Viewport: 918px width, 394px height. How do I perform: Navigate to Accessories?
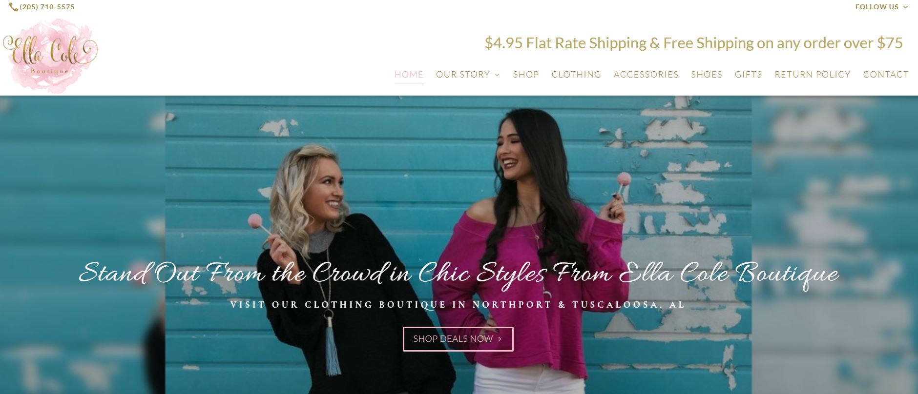pyautogui.click(x=646, y=75)
